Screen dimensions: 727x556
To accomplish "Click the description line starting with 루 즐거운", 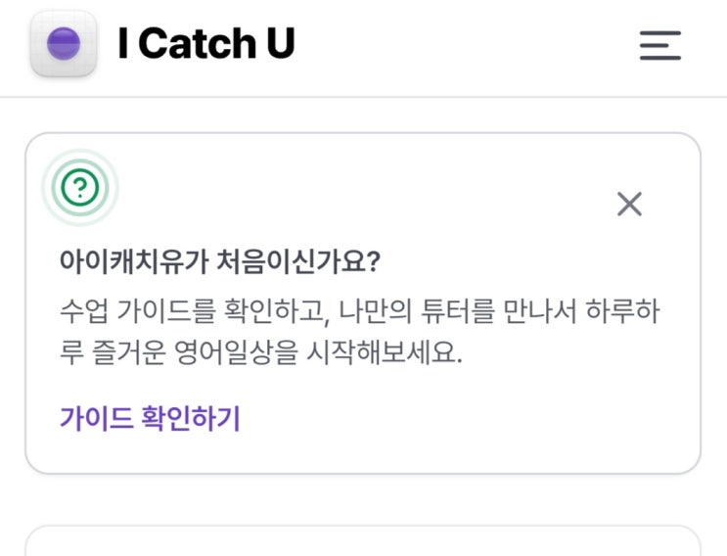I will tap(259, 353).
